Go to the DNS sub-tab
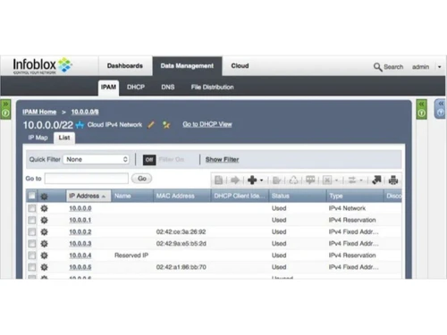Screen dimensions: 447x335 [168, 88]
